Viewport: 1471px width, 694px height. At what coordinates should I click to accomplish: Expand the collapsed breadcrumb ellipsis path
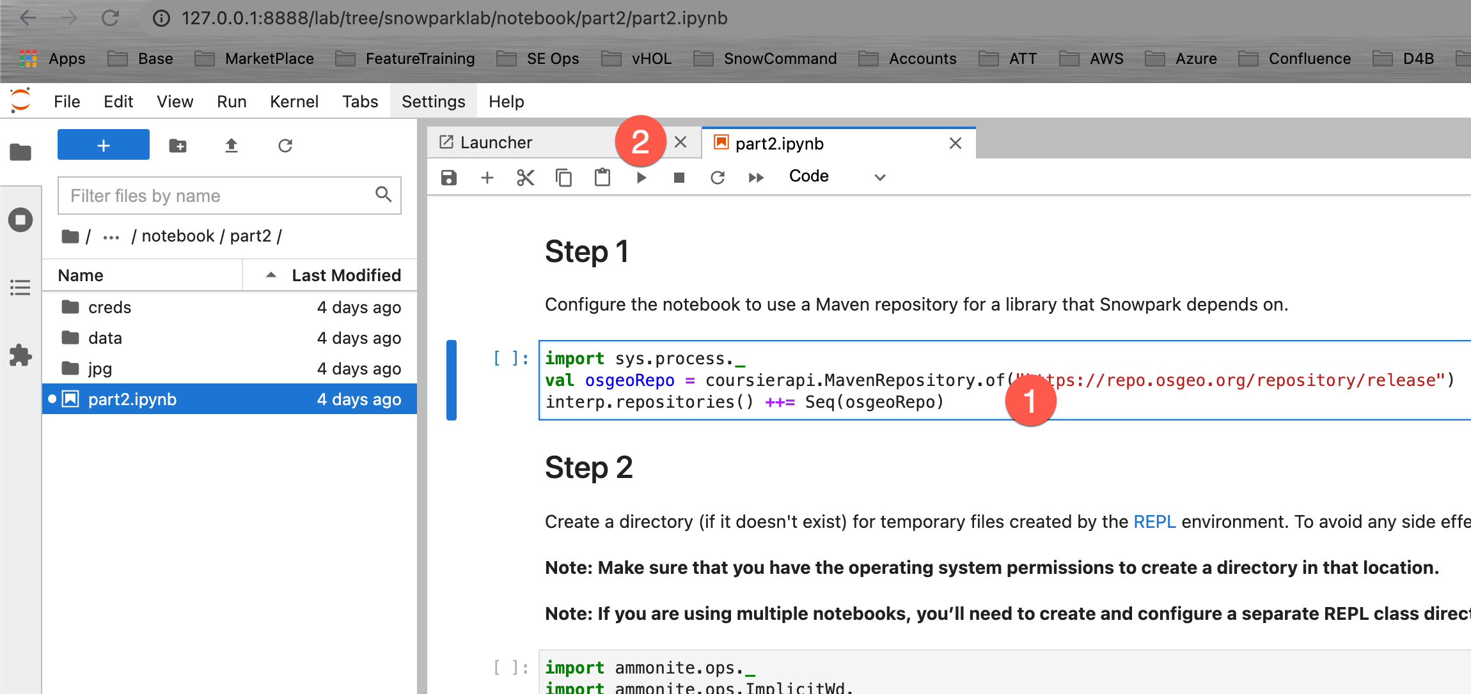111,237
